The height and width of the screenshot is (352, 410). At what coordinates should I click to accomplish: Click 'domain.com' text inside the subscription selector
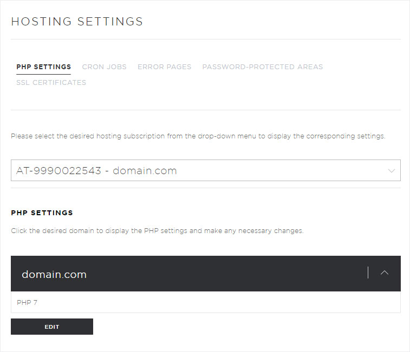(x=145, y=171)
